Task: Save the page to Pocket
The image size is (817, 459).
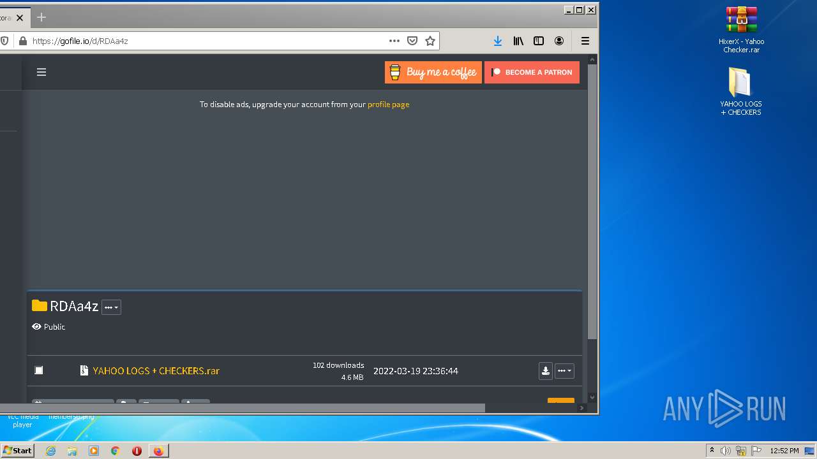Action: tap(412, 41)
